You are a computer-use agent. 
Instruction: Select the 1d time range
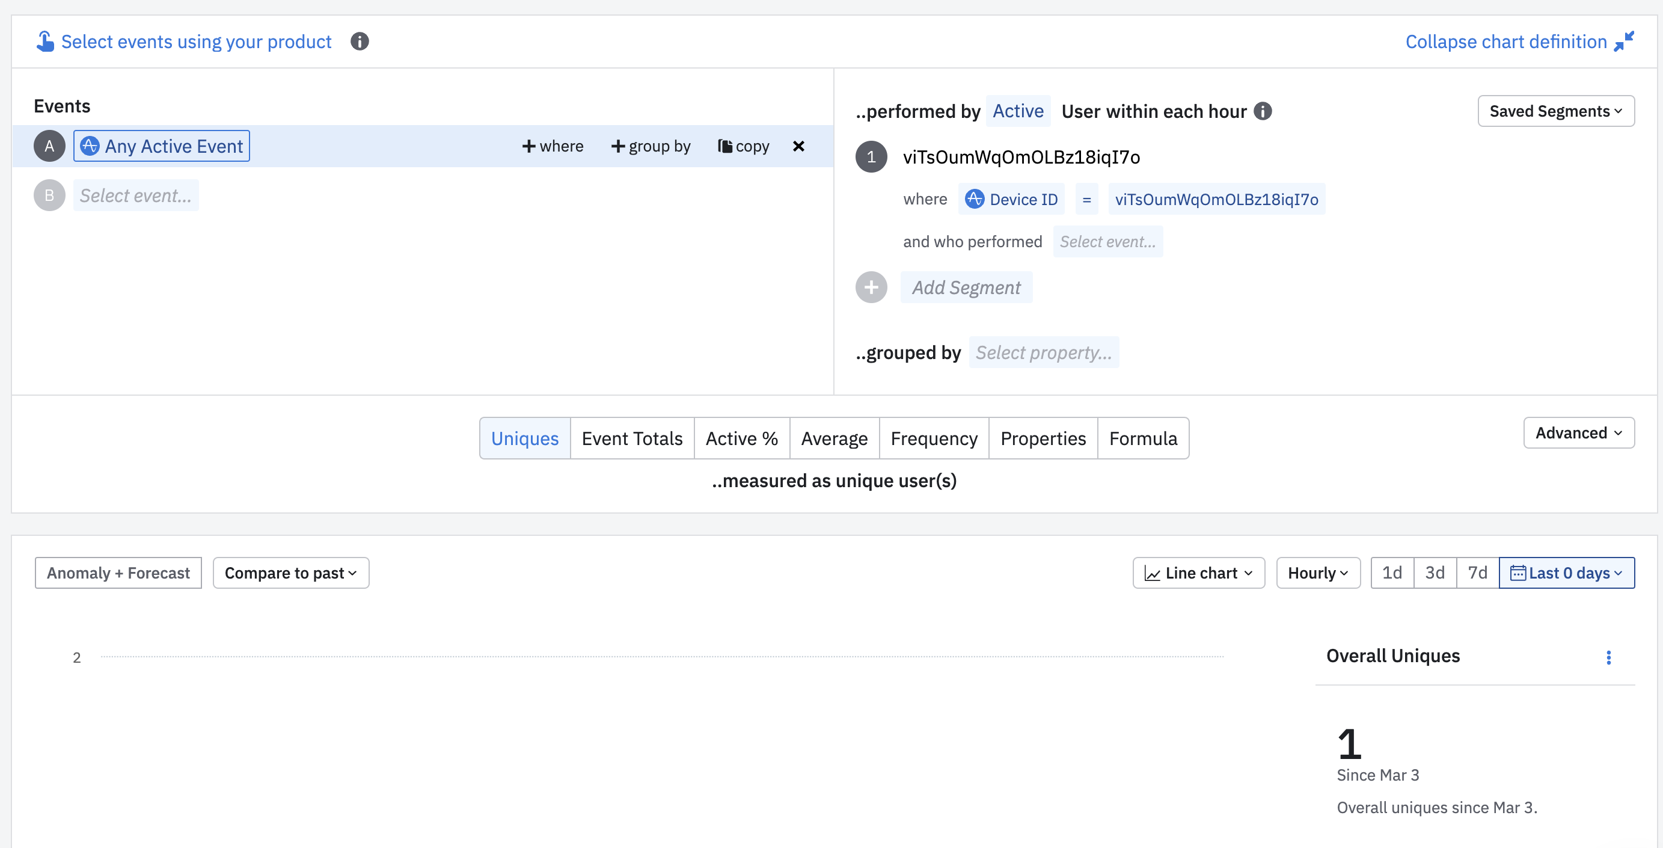1392,573
